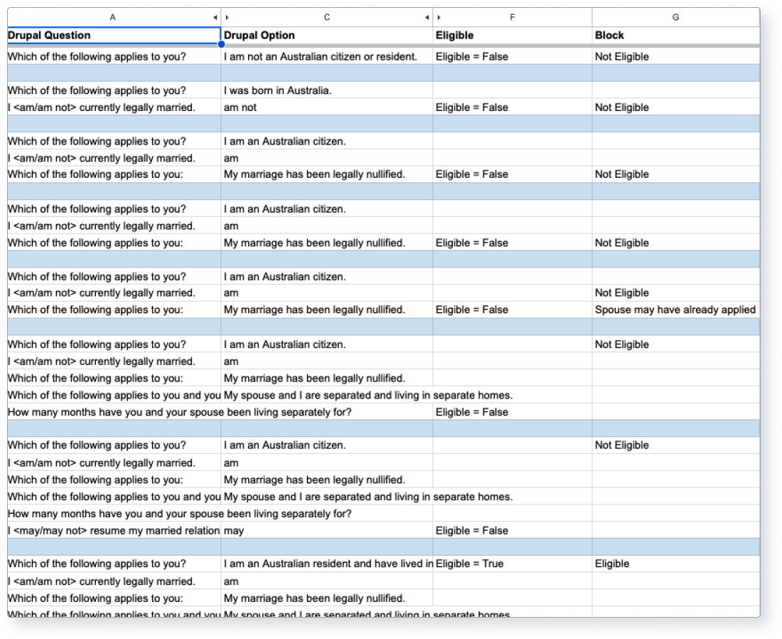Select column G header
This screenshot has width=782, height=639.
(x=675, y=16)
